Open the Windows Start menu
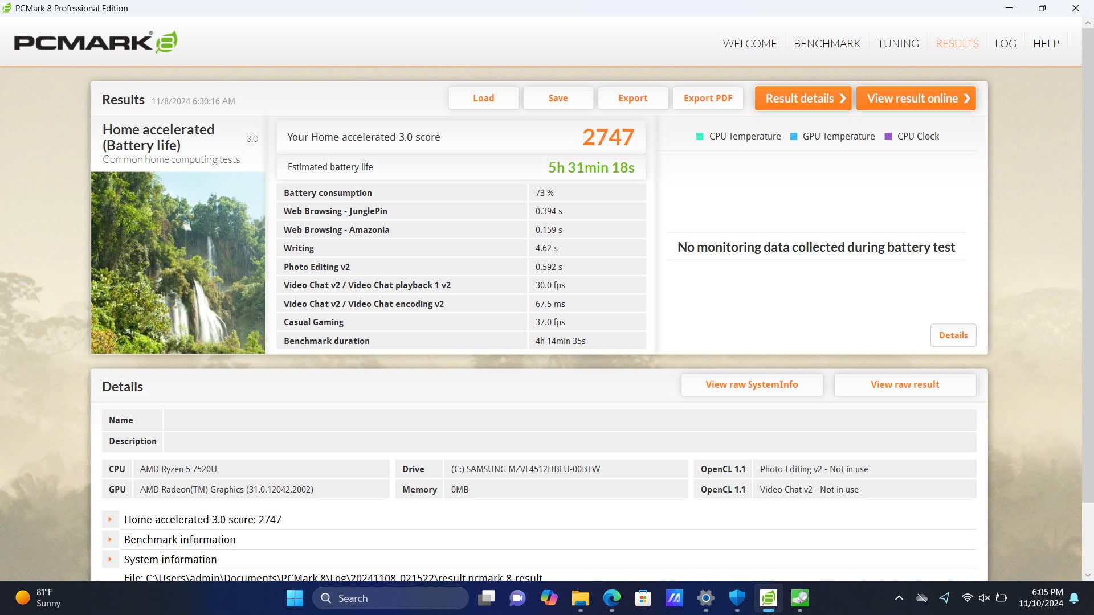Viewport: 1094px width, 615px height. coord(295,598)
